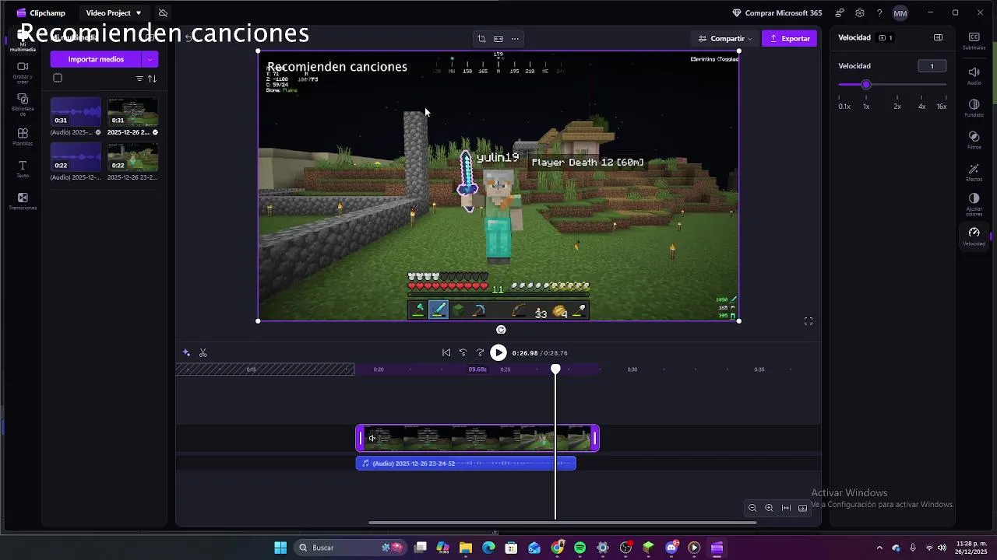997x560 pixels.
Task: Click the MM account avatar
Action: [900, 13]
